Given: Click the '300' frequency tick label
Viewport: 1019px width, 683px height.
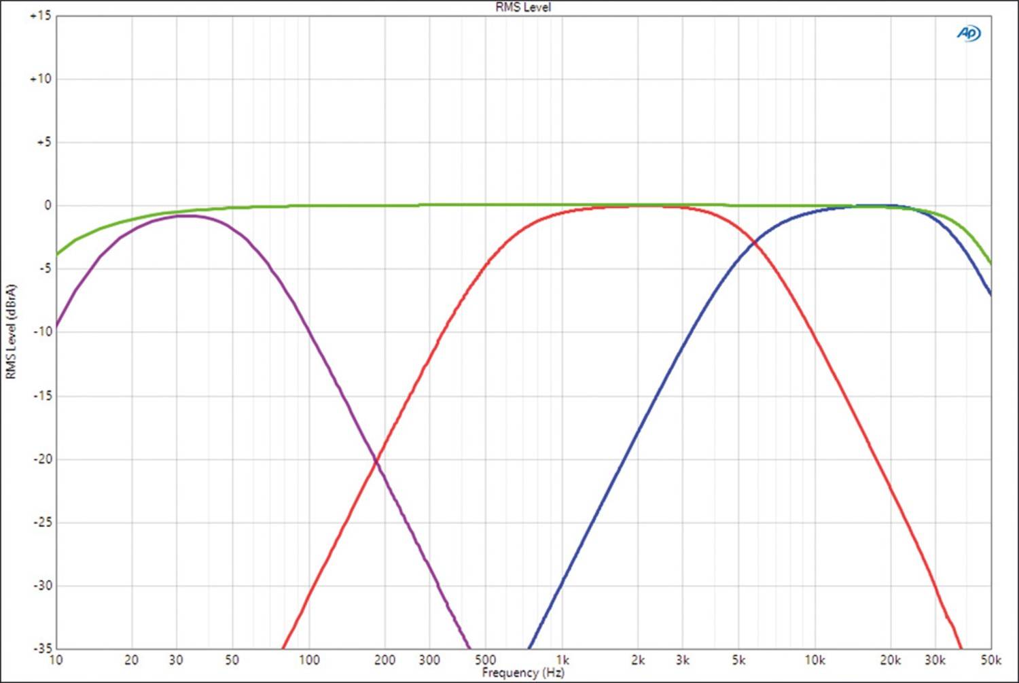Looking at the screenshot, I should click(x=429, y=660).
